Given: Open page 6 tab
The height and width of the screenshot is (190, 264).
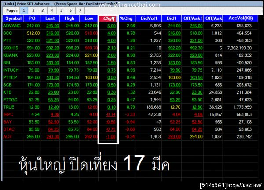Looking at the screenshot, I should coord(70,11).
